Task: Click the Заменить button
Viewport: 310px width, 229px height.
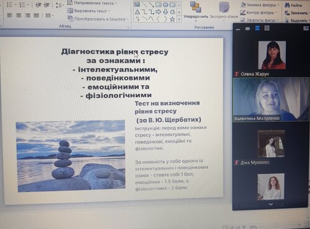Action: tap(296, 13)
